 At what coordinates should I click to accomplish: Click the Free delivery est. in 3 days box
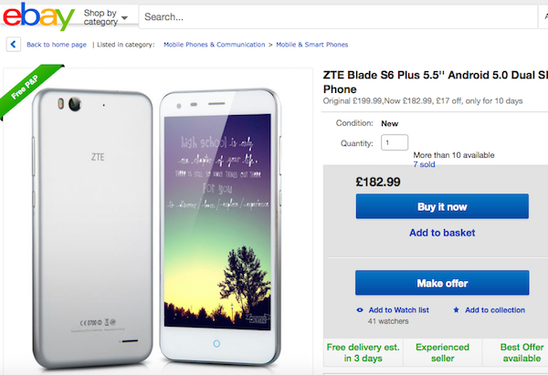point(361,353)
